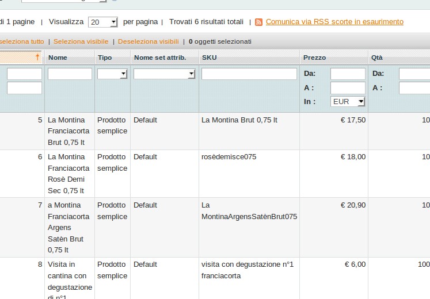
Task: Sort by Qtà column header
Action: click(x=377, y=57)
